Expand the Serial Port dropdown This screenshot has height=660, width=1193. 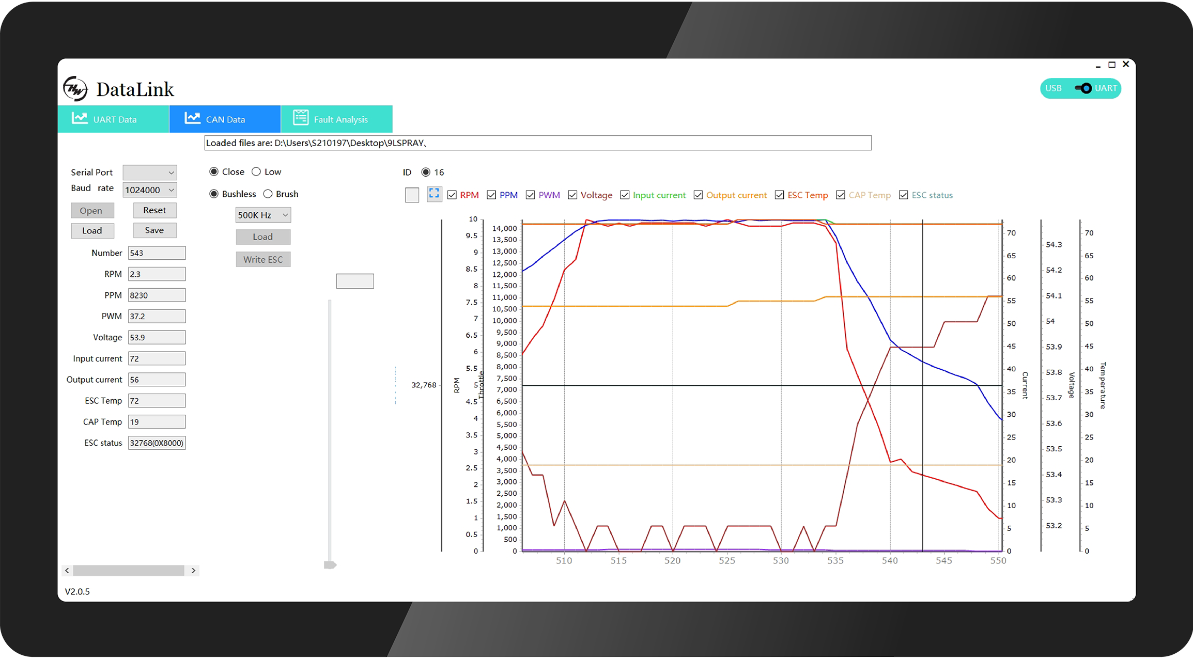[x=150, y=172]
